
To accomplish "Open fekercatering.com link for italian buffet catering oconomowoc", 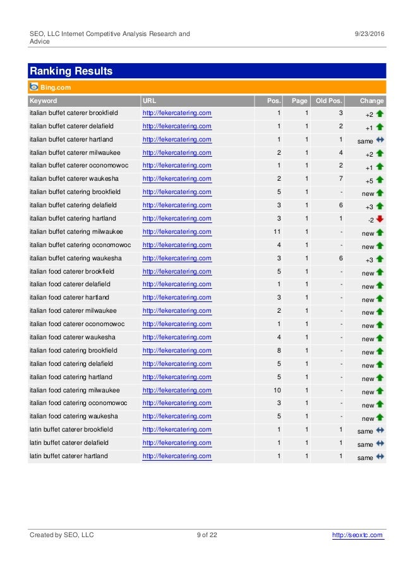I will coord(177,245).
